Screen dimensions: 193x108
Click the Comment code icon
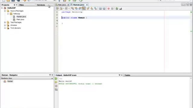[117, 8]
